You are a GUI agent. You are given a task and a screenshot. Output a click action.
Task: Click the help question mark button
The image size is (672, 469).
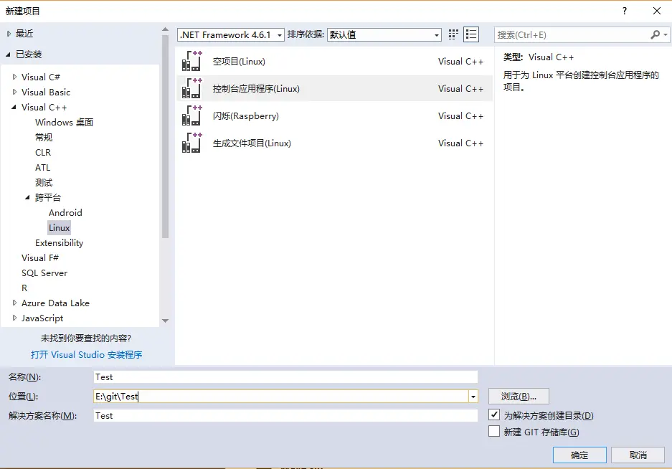[625, 11]
